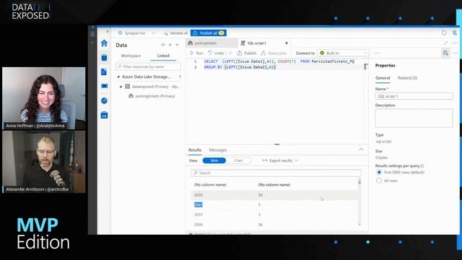Open the Manage hub toolbox icon
Image resolution: width=462 pixels, height=260 pixels.
point(104,115)
